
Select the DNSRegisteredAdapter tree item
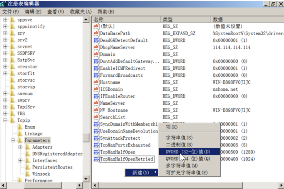click(x=57, y=154)
